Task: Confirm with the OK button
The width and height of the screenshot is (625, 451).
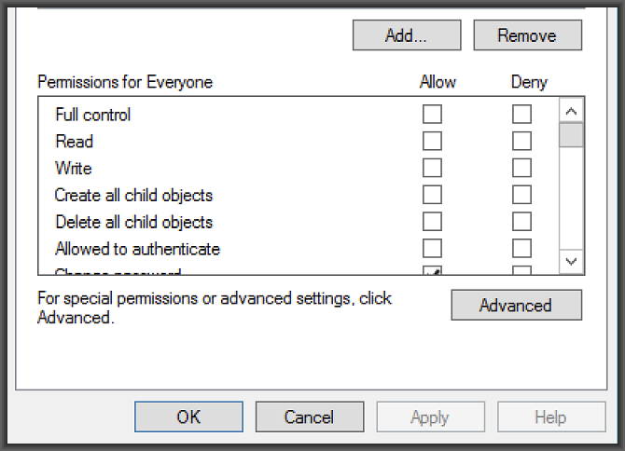Action: 188,417
